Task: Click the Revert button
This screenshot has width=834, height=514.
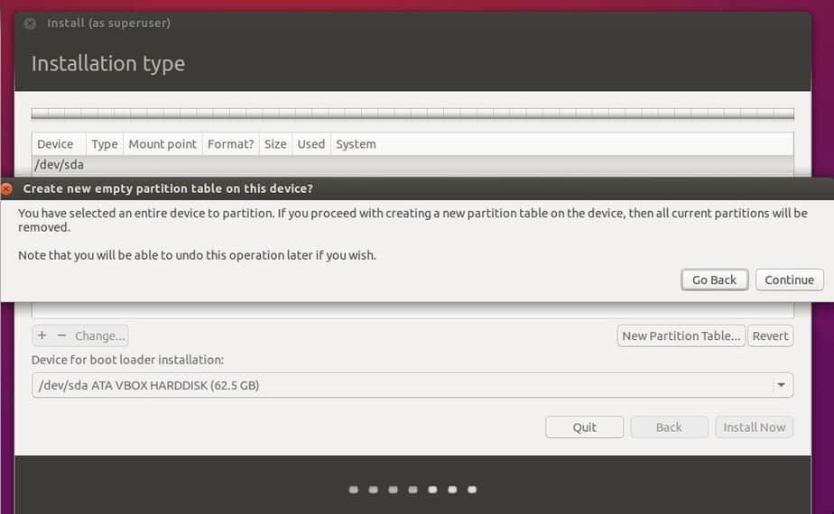Action: coord(770,336)
